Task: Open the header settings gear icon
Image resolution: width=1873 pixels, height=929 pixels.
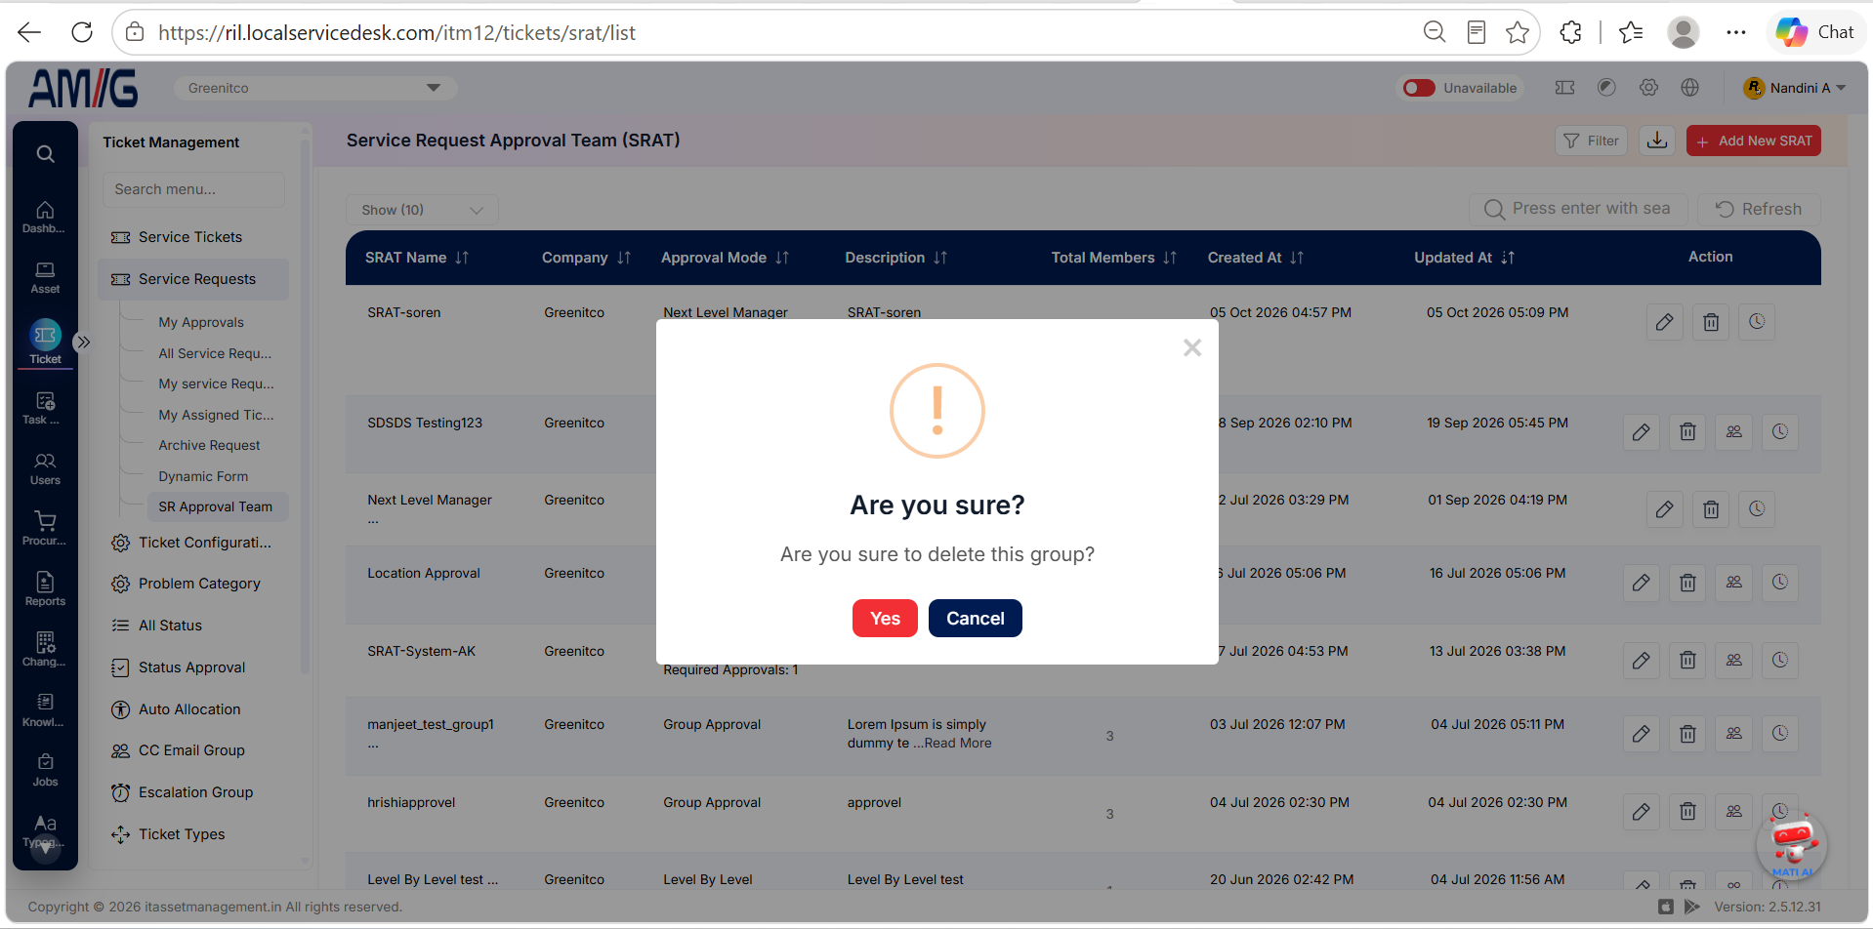Action: coord(1648,88)
